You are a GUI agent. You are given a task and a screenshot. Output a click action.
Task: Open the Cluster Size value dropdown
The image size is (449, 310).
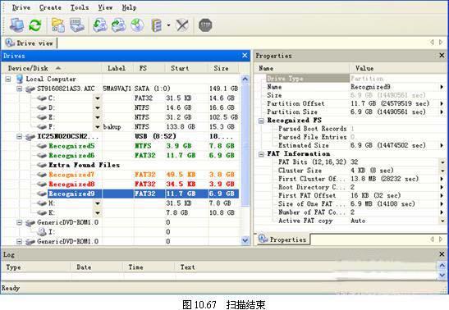tap(442, 171)
